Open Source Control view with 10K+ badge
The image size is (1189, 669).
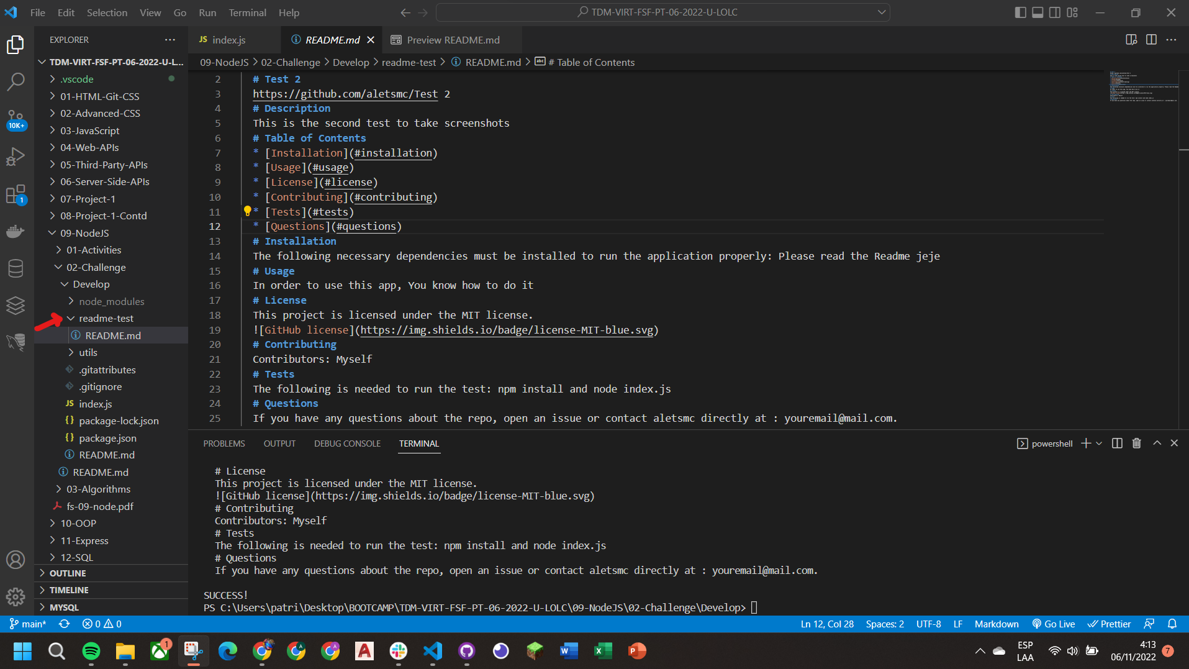[16, 119]
